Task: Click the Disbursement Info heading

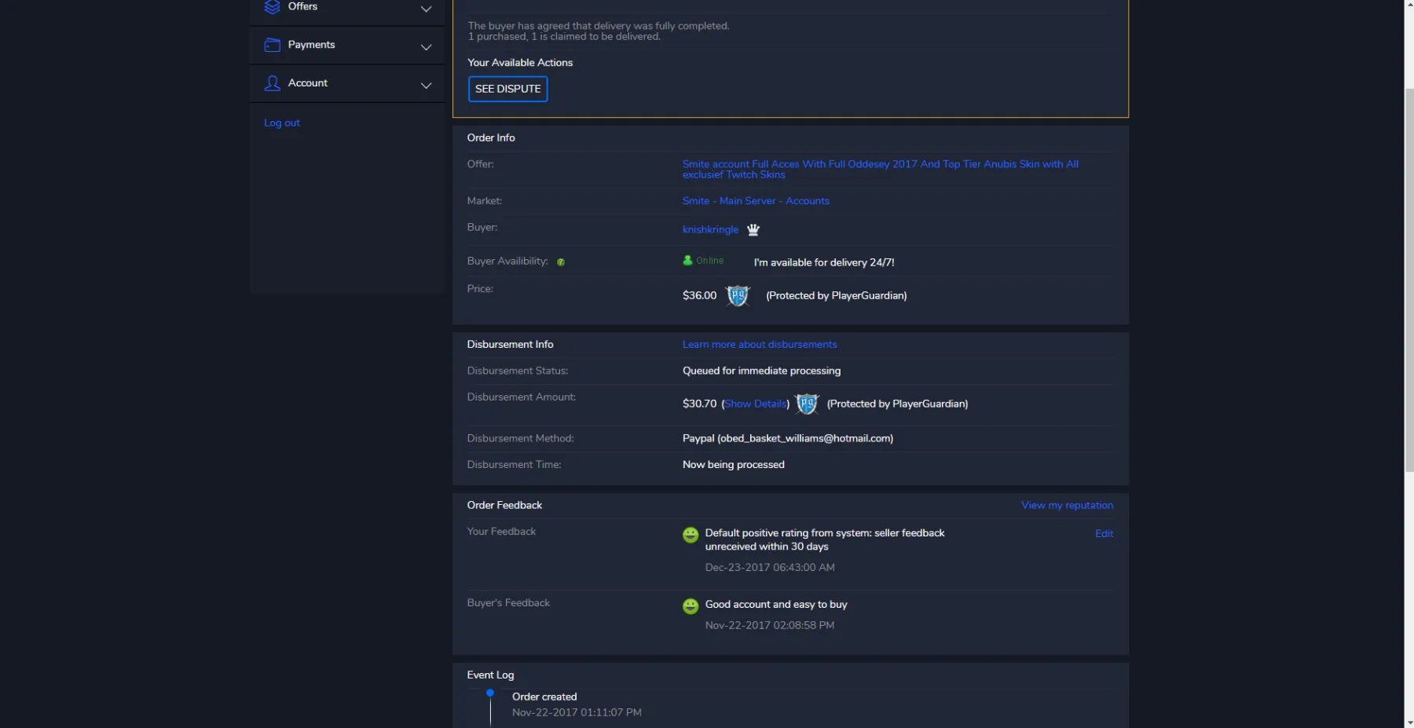Action: [x=510, y=345]
